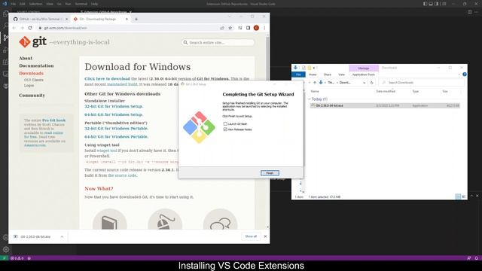This screenshot has width=482, height=271.
Task: Open View tab in the Explorer window
Action: 341,75
